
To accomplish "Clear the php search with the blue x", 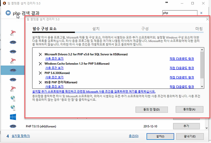I will point(201,13).
